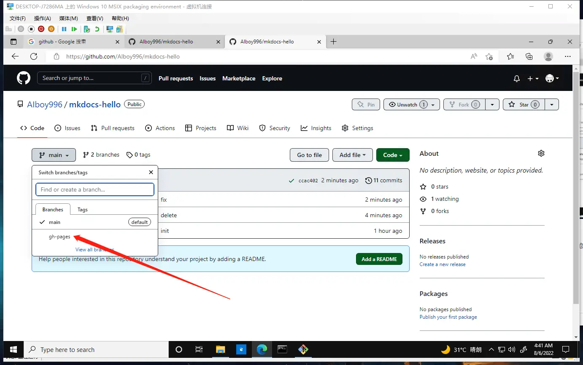Click the About section settings gear
This screenshot has height=365, width=583.
[x=541, y=154]
